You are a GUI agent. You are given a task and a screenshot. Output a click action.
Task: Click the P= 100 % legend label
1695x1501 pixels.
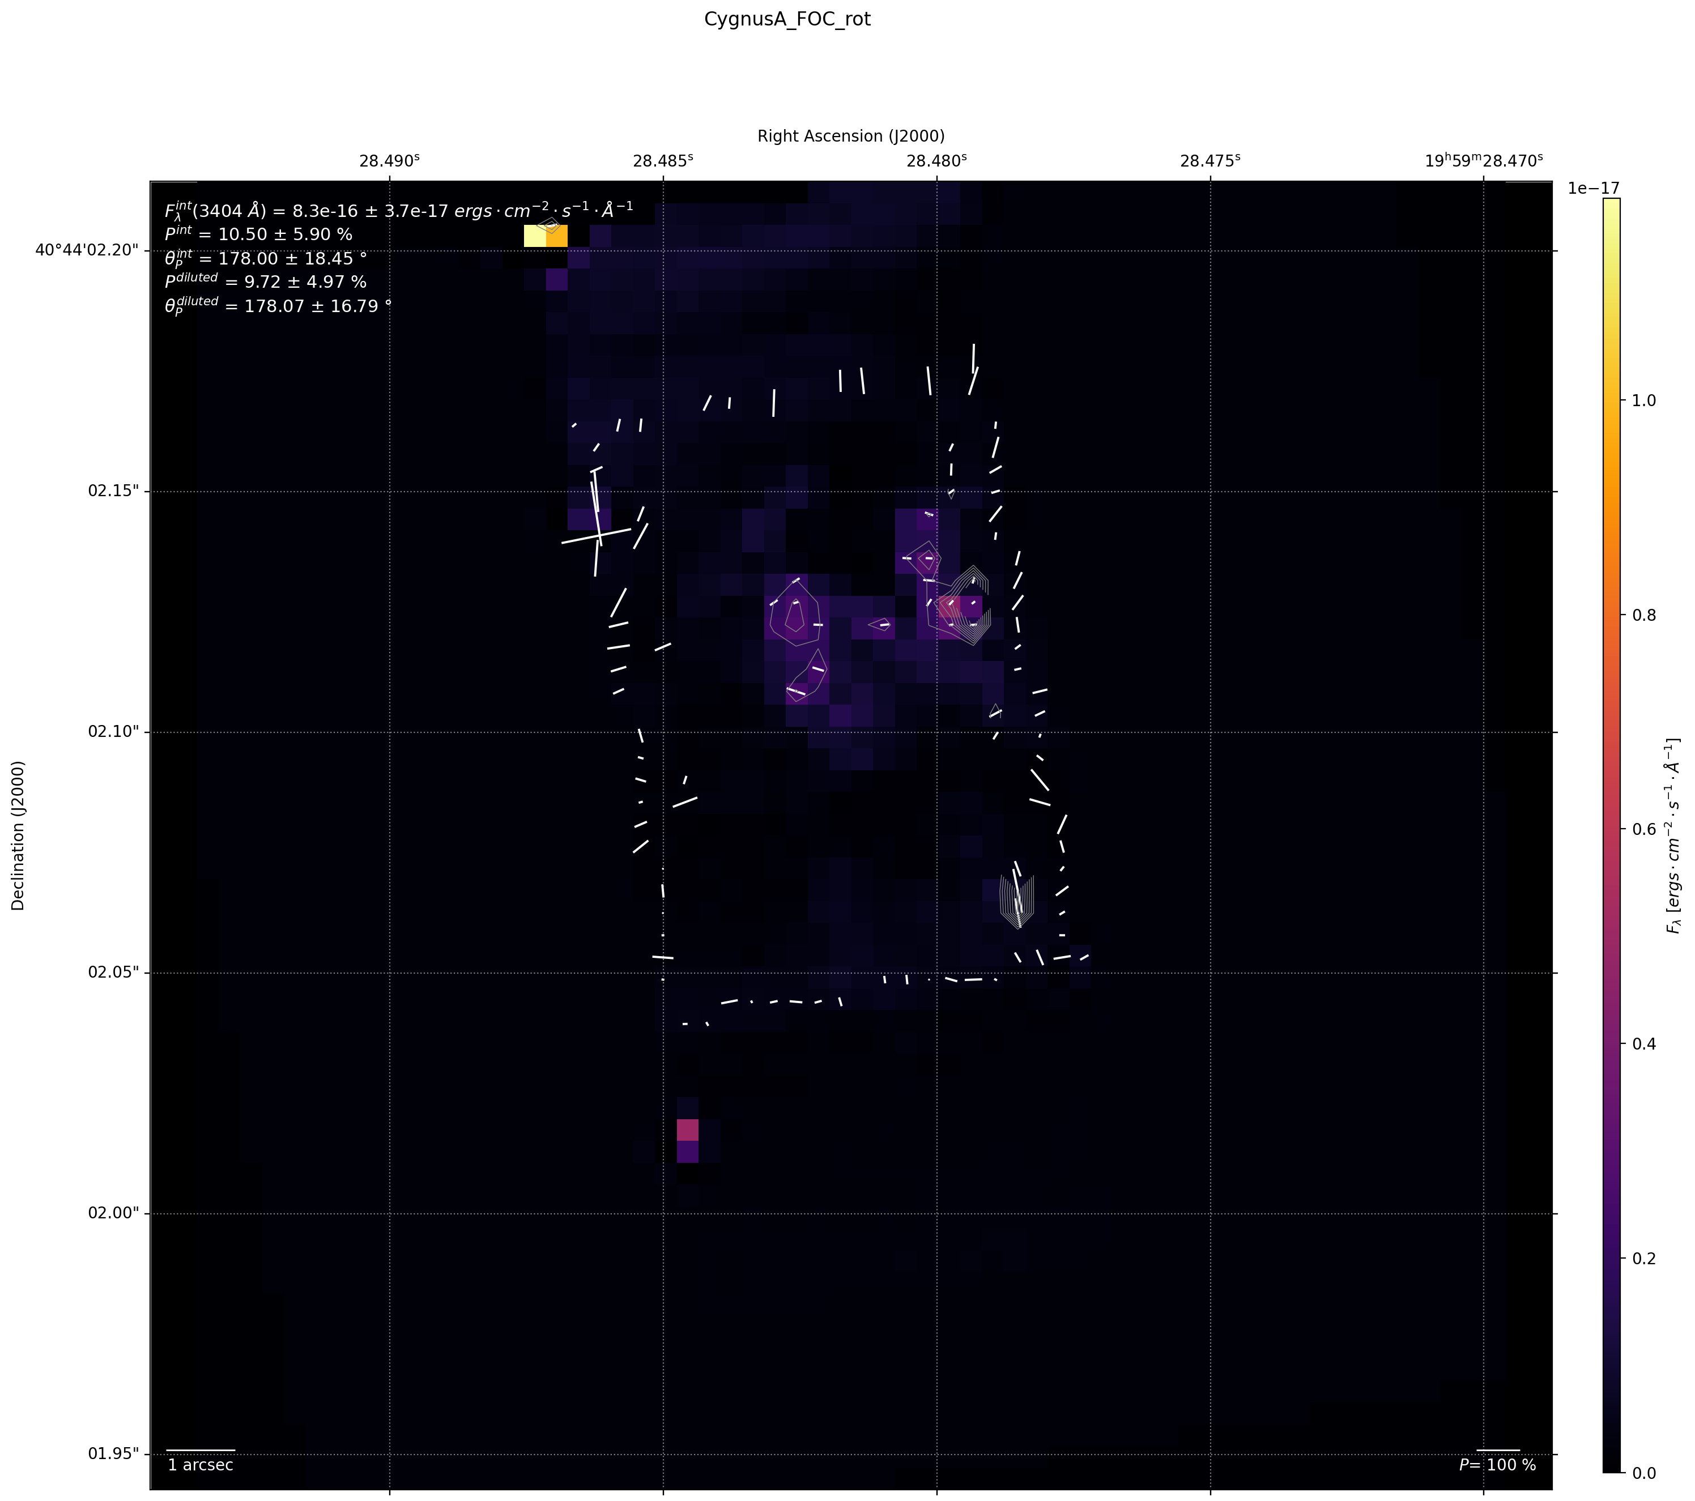click(x=1497, y=1465)
